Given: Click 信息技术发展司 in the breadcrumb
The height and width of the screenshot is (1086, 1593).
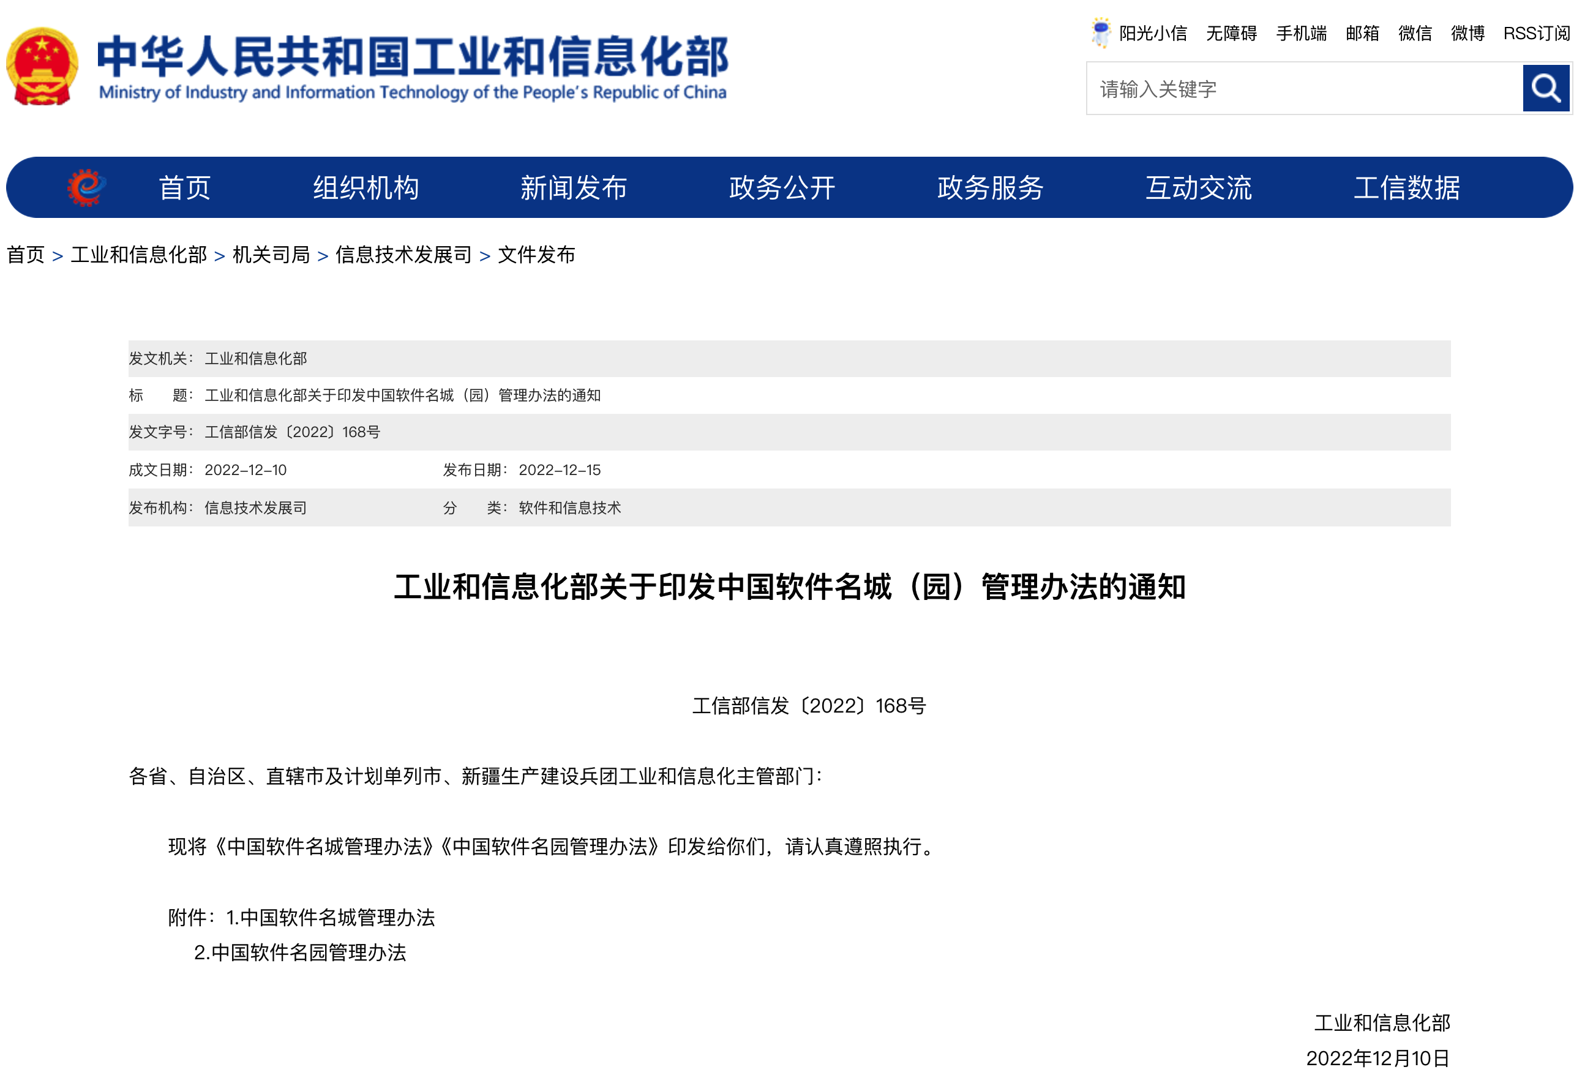Looking at the screenshot, I should (403, 255).
